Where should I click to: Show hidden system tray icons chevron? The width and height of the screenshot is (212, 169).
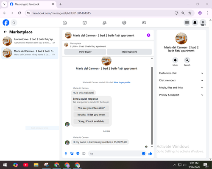tap(175, 165)
